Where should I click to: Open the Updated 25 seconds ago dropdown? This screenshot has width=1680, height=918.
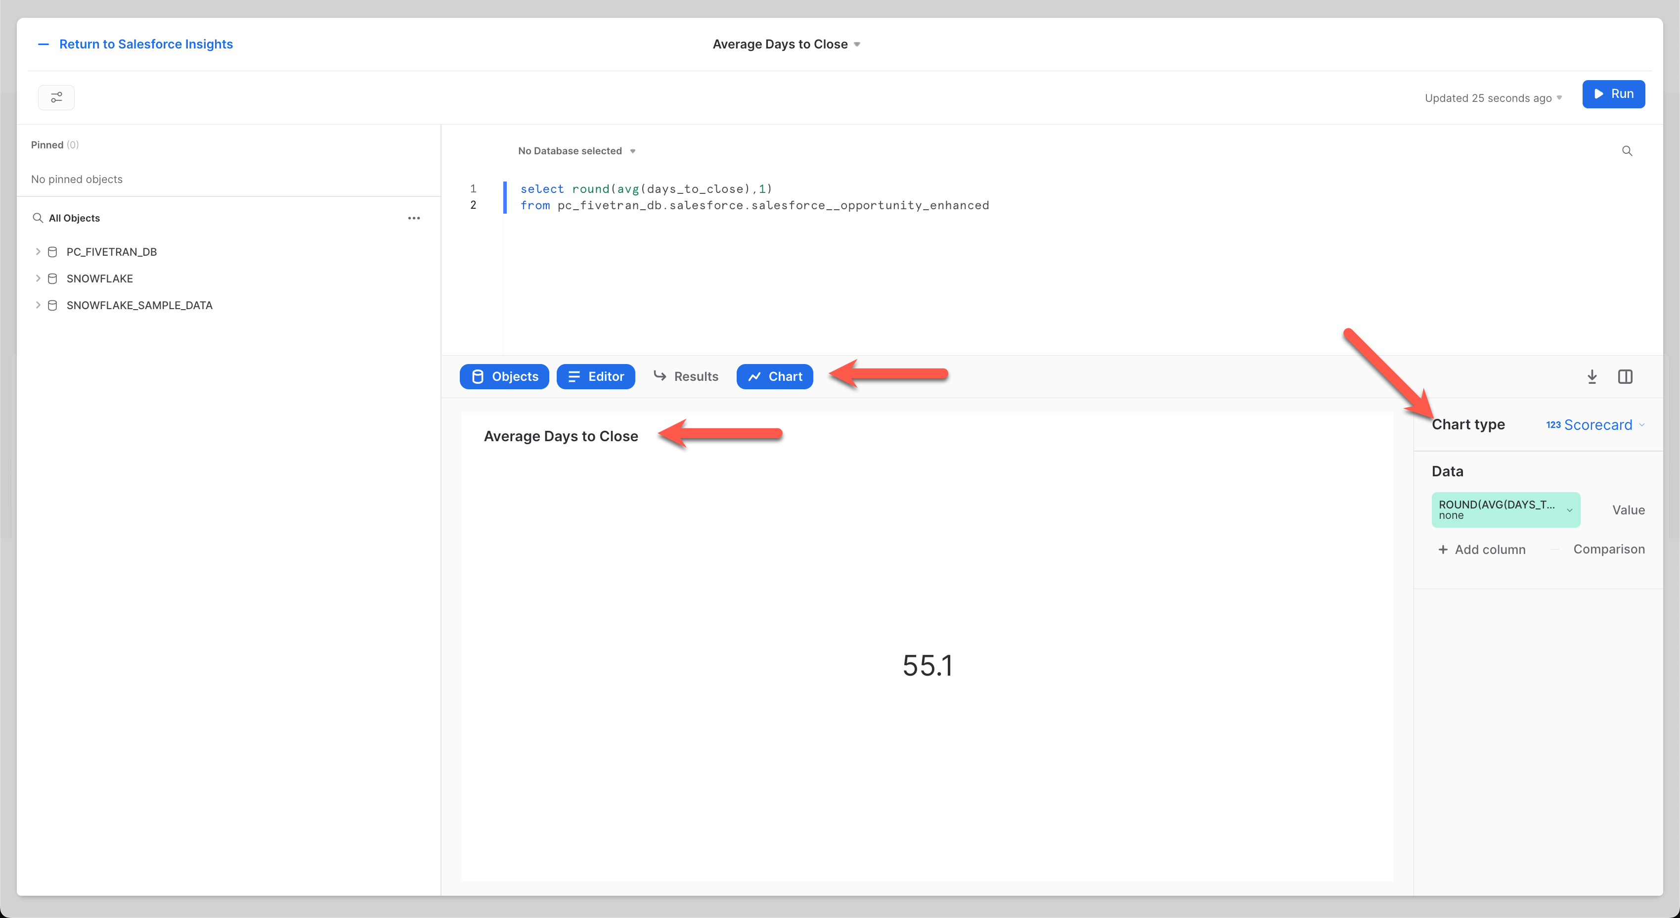click(x=1494, y=98)
